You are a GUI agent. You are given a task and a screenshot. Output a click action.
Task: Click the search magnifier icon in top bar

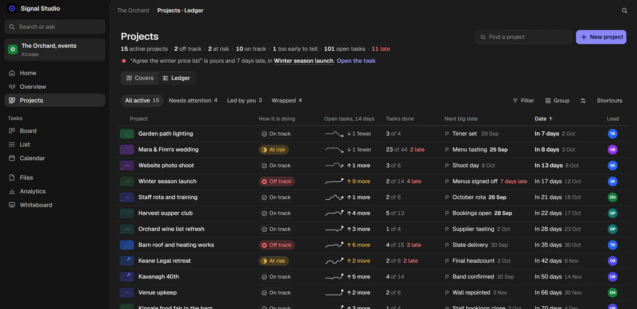(625, 11)
